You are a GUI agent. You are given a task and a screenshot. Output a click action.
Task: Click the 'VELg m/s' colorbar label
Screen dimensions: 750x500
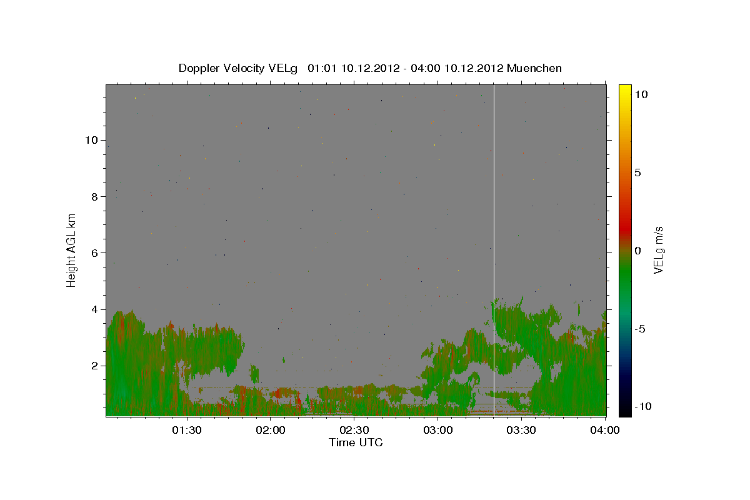click(x=658, y=251)
